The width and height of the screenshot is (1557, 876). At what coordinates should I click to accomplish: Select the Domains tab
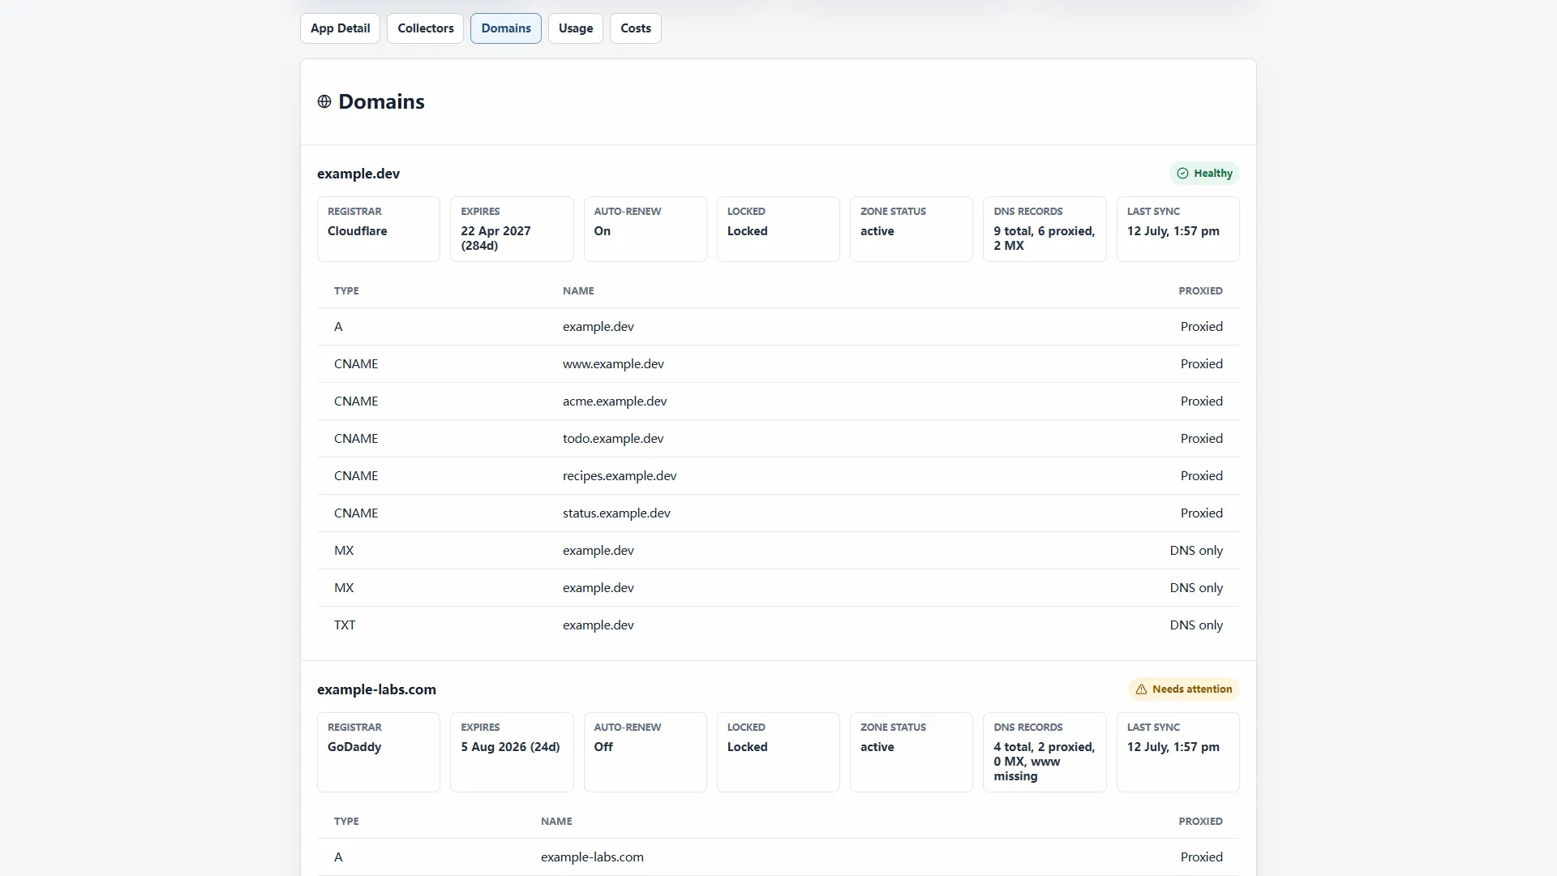coord(506,28)
